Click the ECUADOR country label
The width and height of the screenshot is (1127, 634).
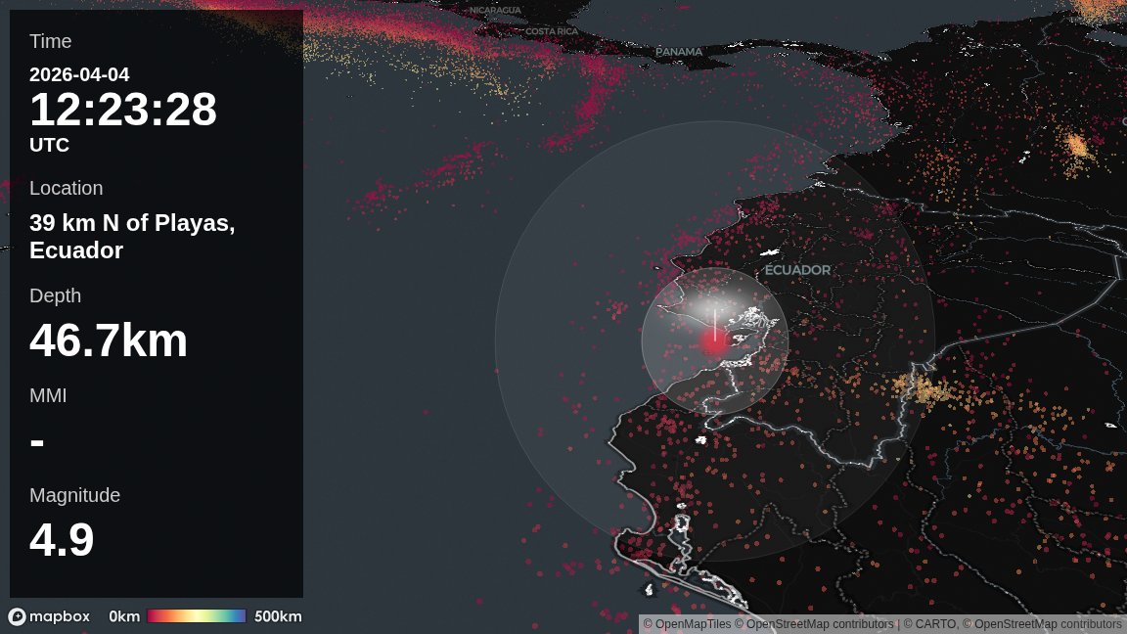[x=798, y=269]
